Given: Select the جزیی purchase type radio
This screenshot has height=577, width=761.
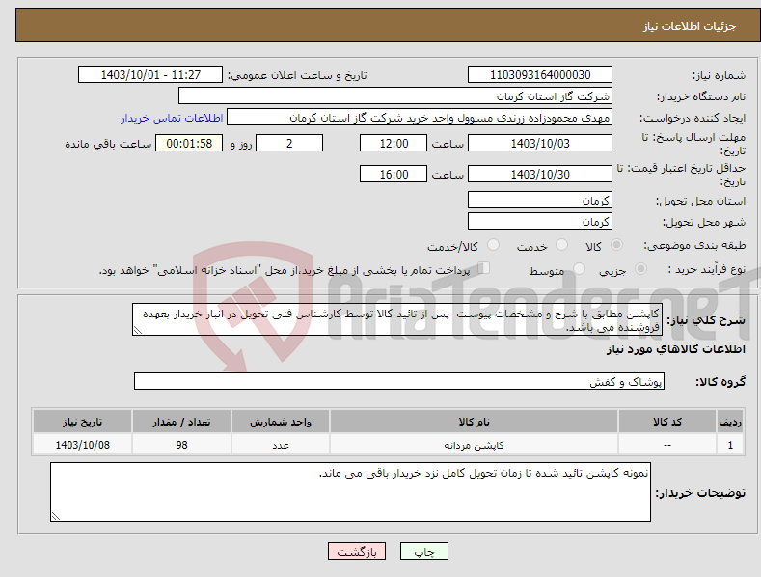Looking at the screenshot, I should pos(640,268).
